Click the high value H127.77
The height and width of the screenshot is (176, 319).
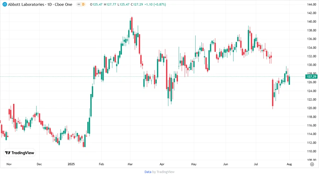110,4
